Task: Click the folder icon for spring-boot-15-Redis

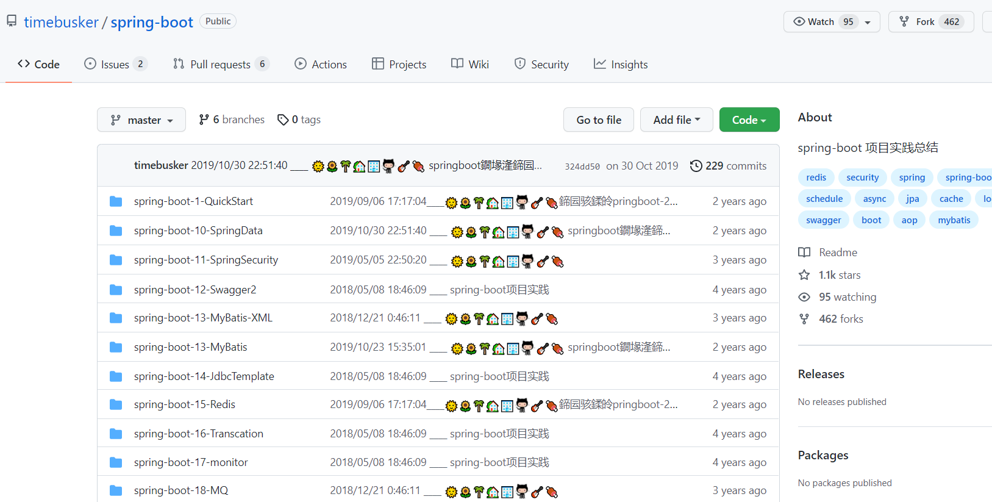Action: (116, 404)
